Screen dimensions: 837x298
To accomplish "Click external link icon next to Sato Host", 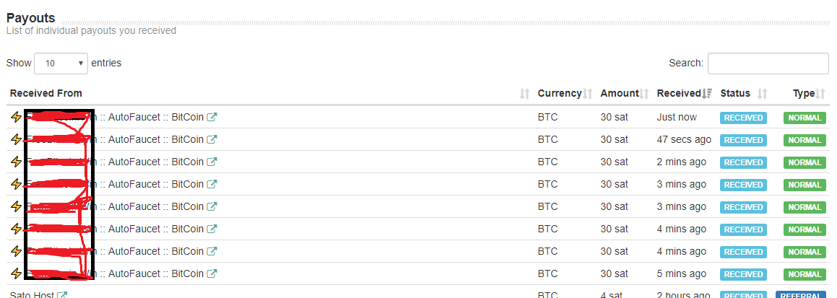I will point(63,295).
